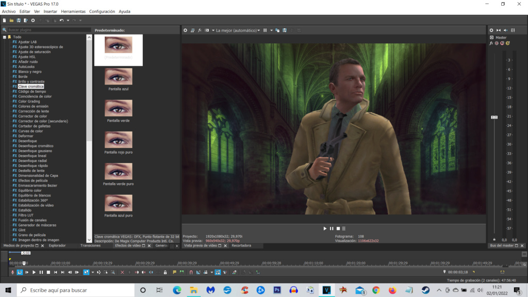Search plugins input field
528x297 pixels.
pyautogui.click(x=49, y=29)
